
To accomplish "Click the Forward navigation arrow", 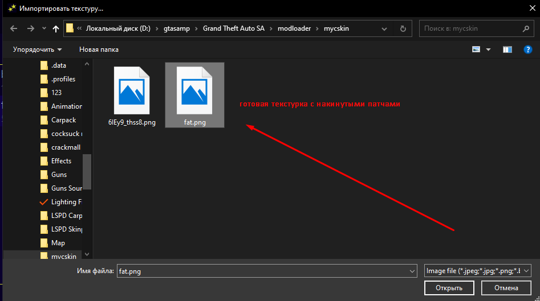I will [x=30, y=28].
